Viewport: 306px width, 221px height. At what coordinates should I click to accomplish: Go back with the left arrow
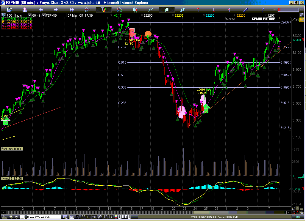(x=41, y=10)
